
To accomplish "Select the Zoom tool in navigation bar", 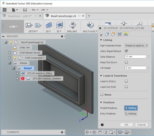I will coord(105,132).
